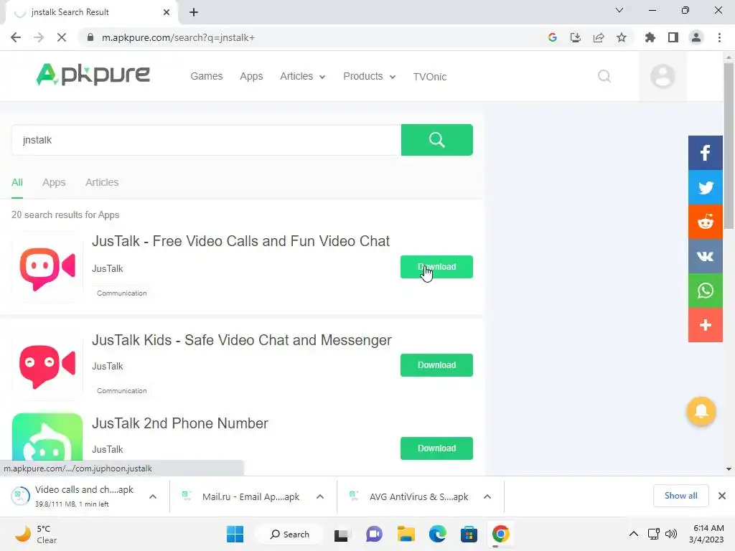Switch to the Articles results tab
Image resolution: width=735 pixels, height=551 pixels.
(x=102, y=182)
